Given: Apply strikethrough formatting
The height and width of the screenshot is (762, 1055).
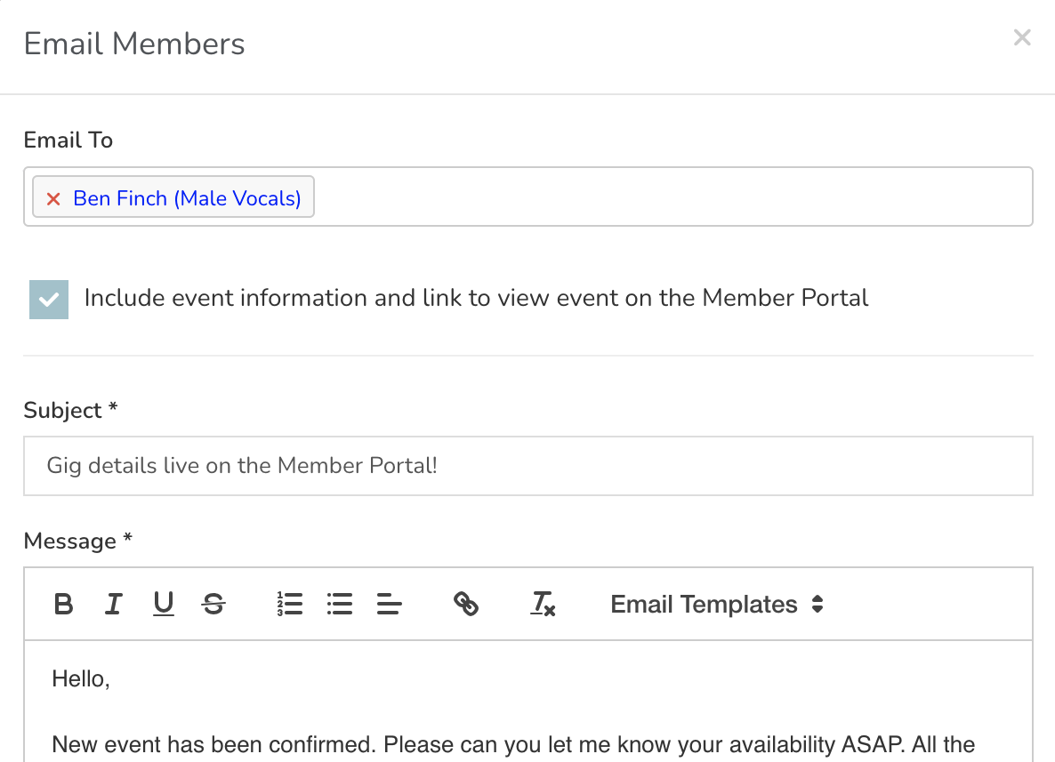Looking at the screenshot, I should pyautogui.click(x=213, y=604).
